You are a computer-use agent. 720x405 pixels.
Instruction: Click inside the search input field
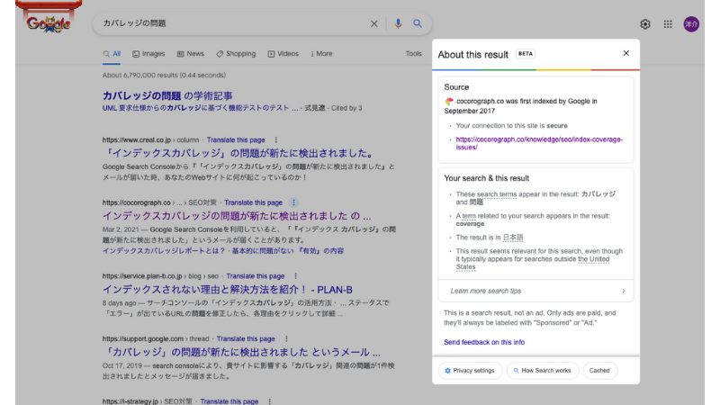pos(234,23)
